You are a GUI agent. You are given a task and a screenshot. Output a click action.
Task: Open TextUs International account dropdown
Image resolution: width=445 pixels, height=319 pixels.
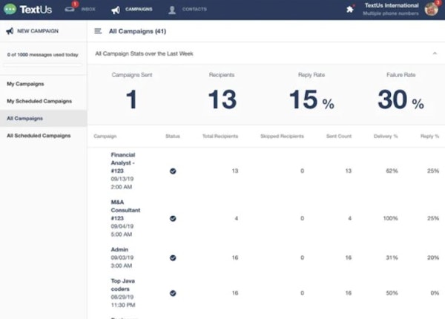389,10
